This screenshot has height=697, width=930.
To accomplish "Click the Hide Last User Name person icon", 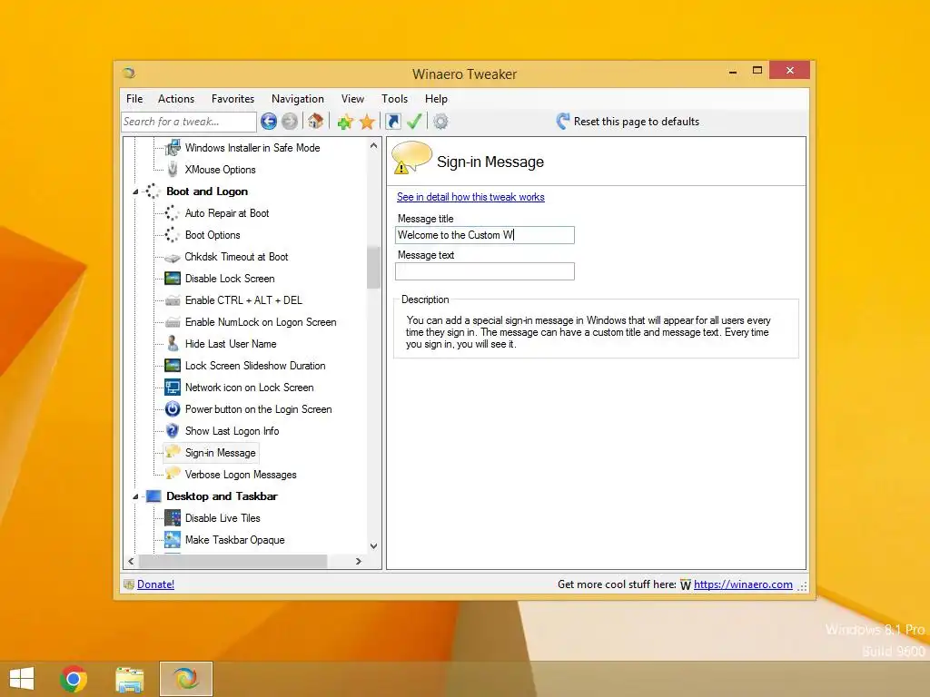I will (x=173, y=344).
